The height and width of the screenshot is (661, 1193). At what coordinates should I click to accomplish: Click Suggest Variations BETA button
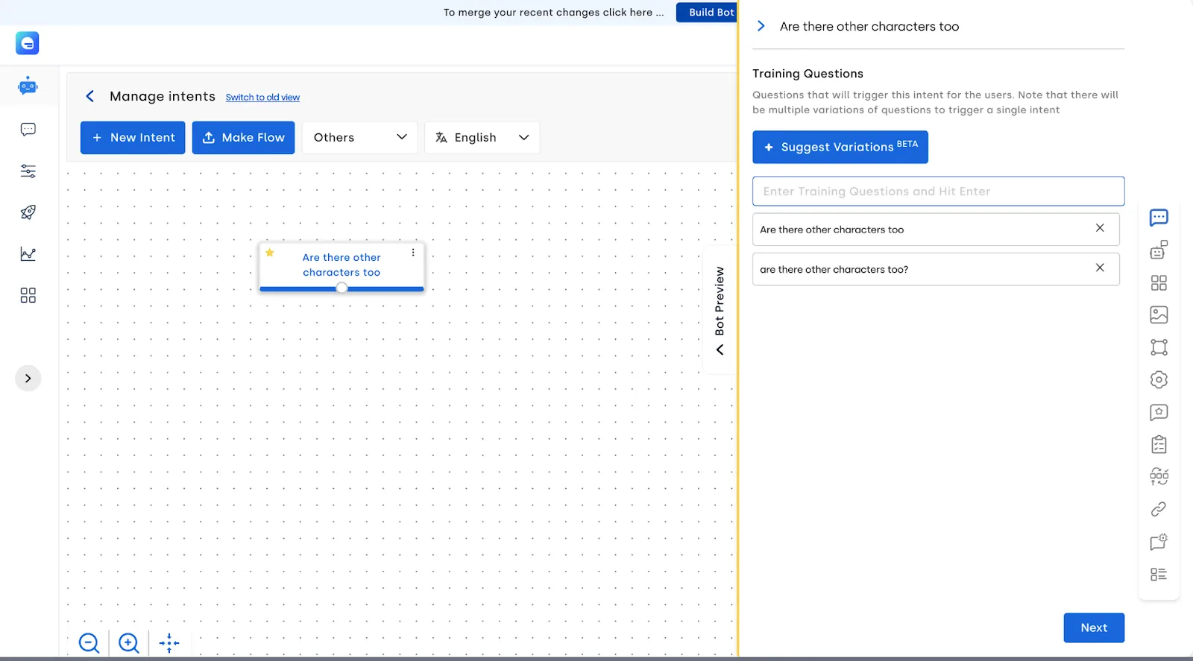click(840, 147)
